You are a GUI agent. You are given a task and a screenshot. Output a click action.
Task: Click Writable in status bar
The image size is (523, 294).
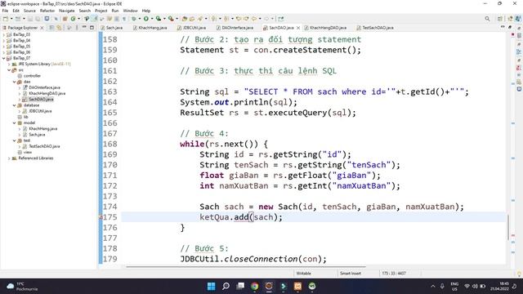coord(303,274)
